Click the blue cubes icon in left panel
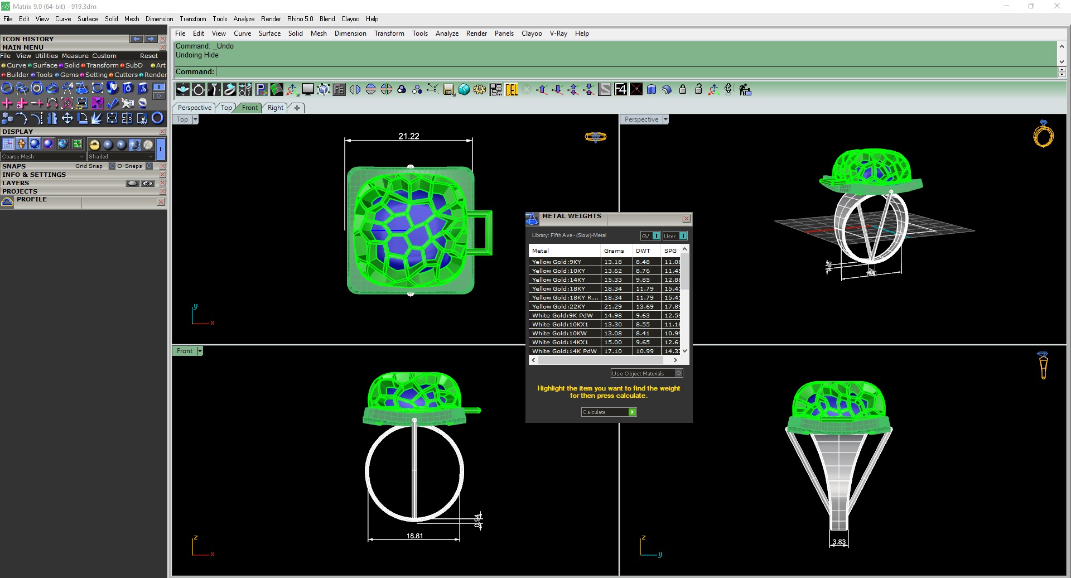1071x578 pixels. click(7, 118)
